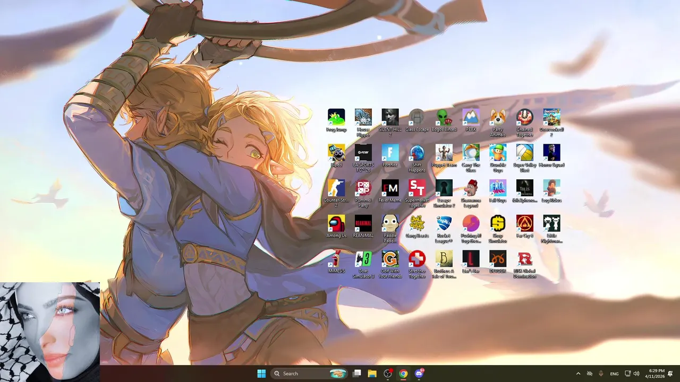Click the Fortnite desktop icon

click(390, 156)
